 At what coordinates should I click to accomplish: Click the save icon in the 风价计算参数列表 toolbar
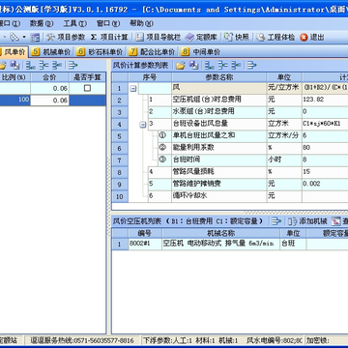(x=193, y=66)
